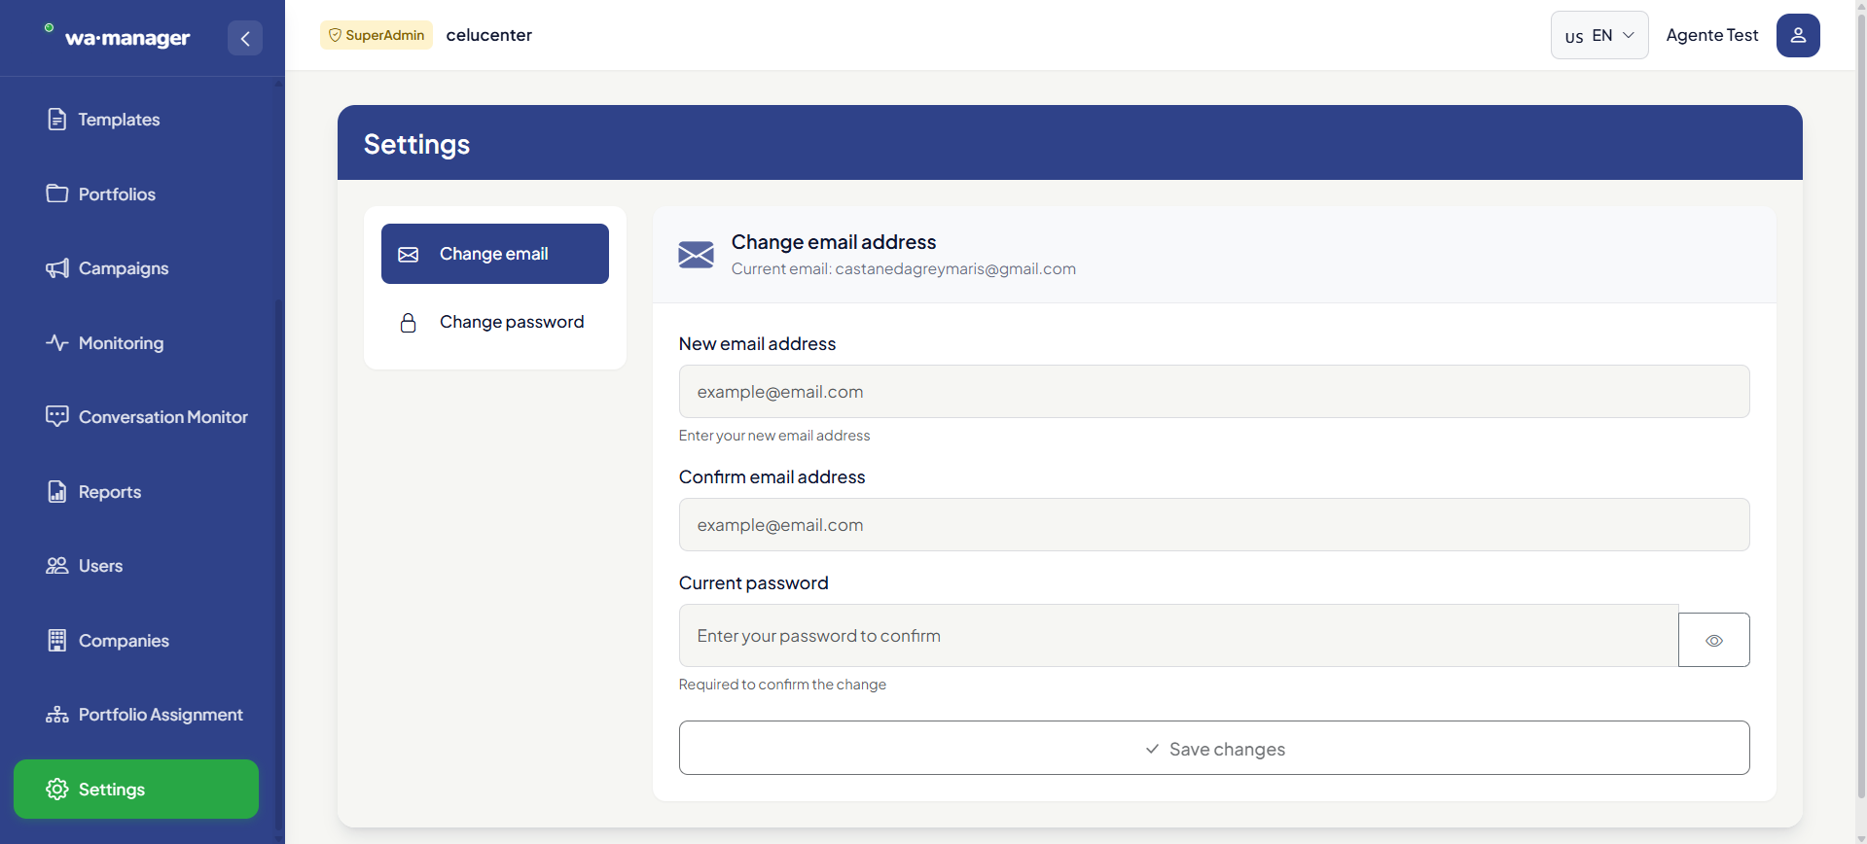Image resolution: width=1867 pixels, height=844 pixels.
Task: Open Conversation Monitor page
Action: click(136, 416)
